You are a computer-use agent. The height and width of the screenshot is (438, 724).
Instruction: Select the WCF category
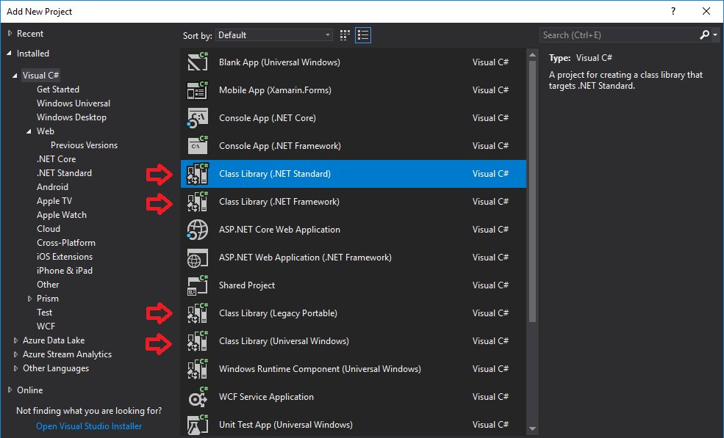tap(46, 326)
